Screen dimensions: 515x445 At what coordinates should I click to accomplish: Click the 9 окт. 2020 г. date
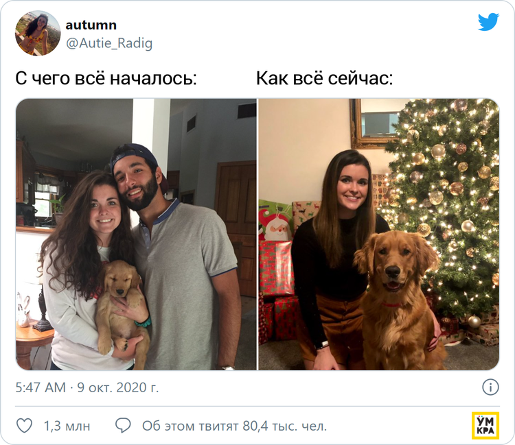(x=118, y=387)
